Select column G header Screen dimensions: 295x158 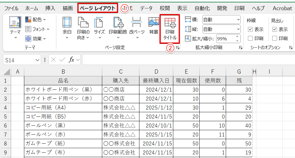point(239,72)
